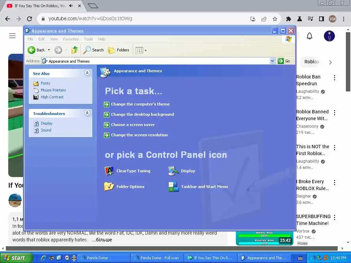Open the Tools menu
This screenshot has height=263, width=351.
point(88,39)
